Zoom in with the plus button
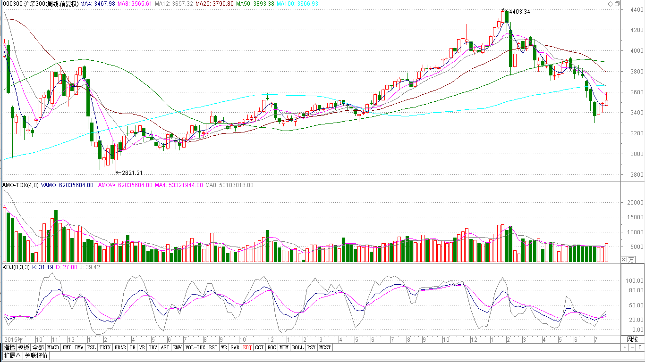The width and height of the screenshot is (645, 362). coord(625,347)
